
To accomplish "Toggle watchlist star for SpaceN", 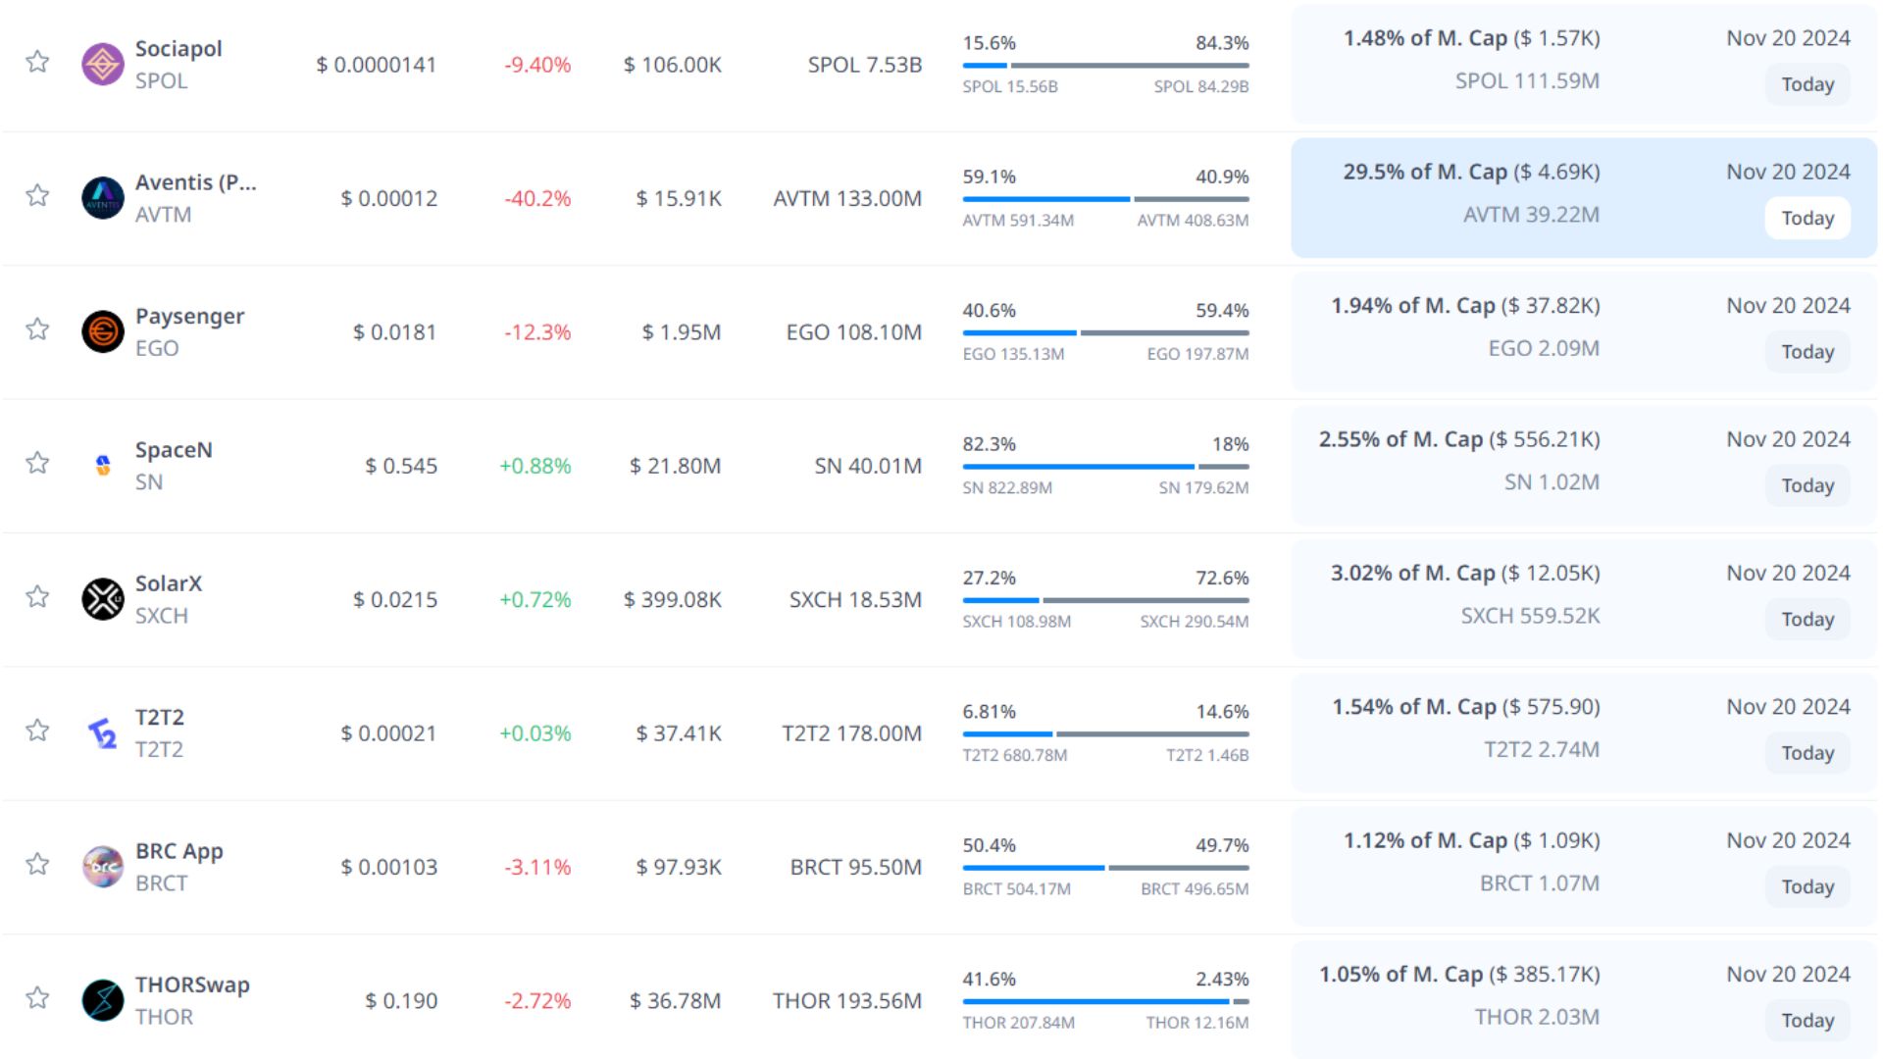I will (37, 463).
